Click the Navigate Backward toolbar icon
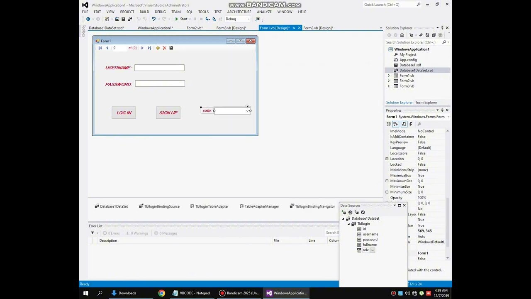 (88, 19)
